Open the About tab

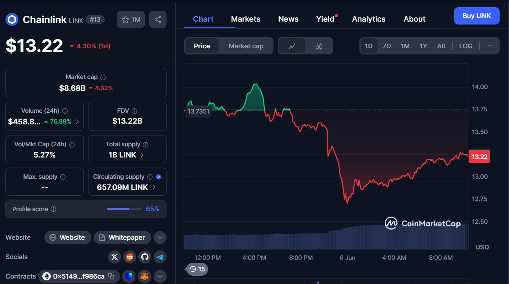[x=414, y=19]
